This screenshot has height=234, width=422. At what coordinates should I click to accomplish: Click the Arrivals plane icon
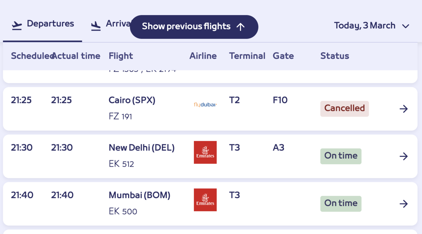(96, 26)
